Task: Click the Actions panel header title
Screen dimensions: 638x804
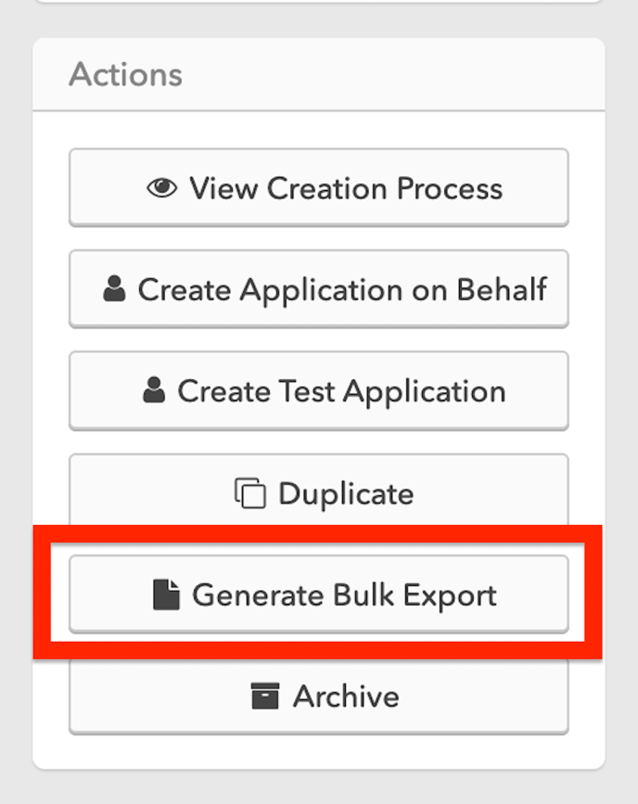Action: [x=125, y=75]
